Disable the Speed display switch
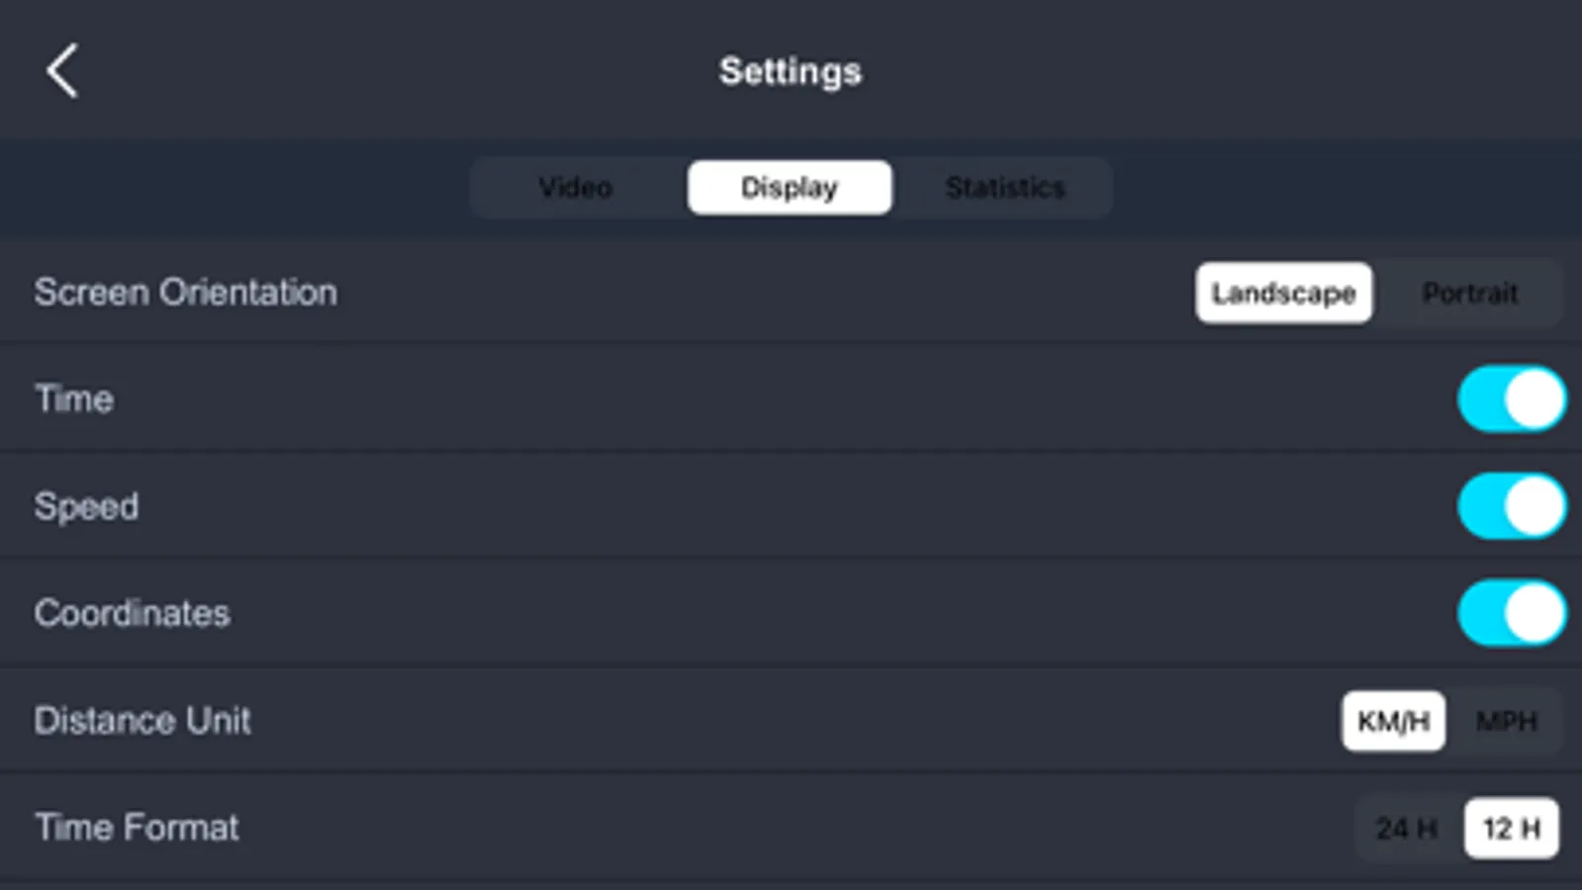This screenshot has width=1582, height=890. (x=1511, y=506)
